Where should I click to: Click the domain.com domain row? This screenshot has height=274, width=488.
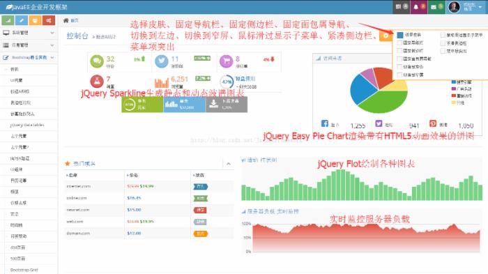[x=148, y=234]
